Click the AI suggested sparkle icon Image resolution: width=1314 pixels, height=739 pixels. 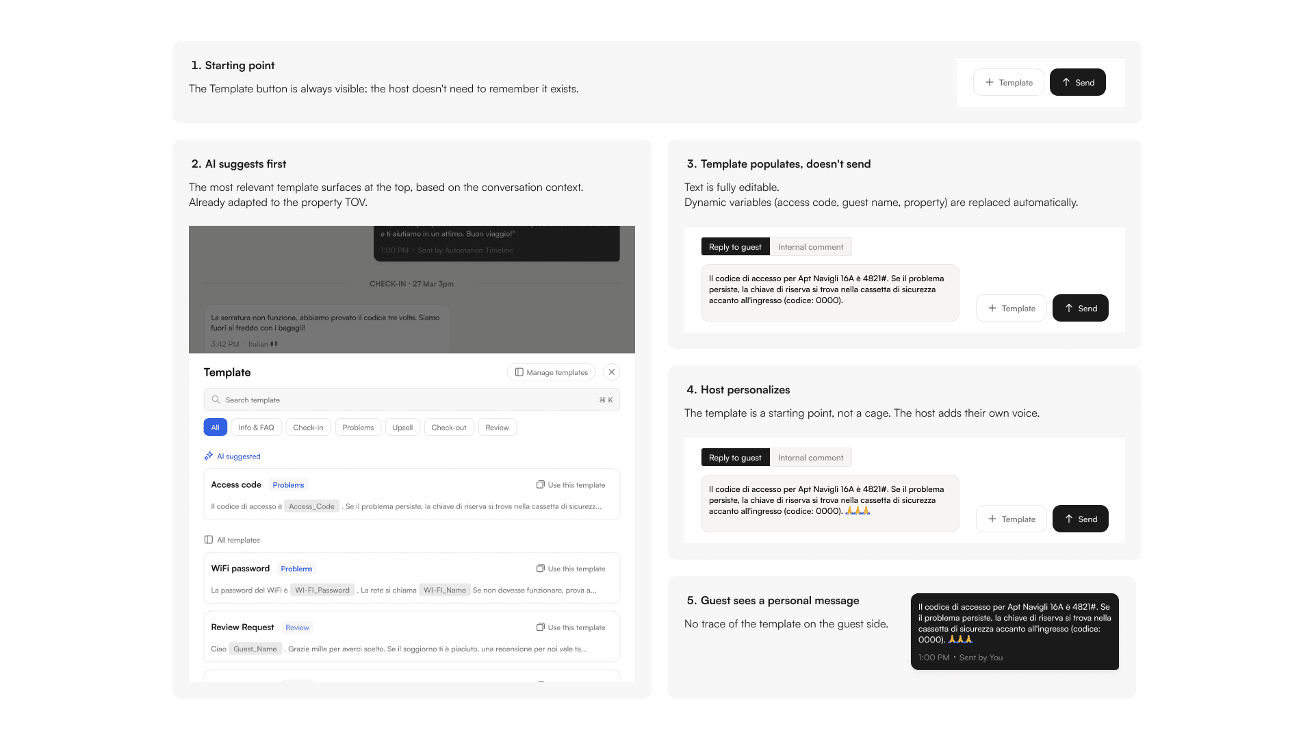click(209, 456)
